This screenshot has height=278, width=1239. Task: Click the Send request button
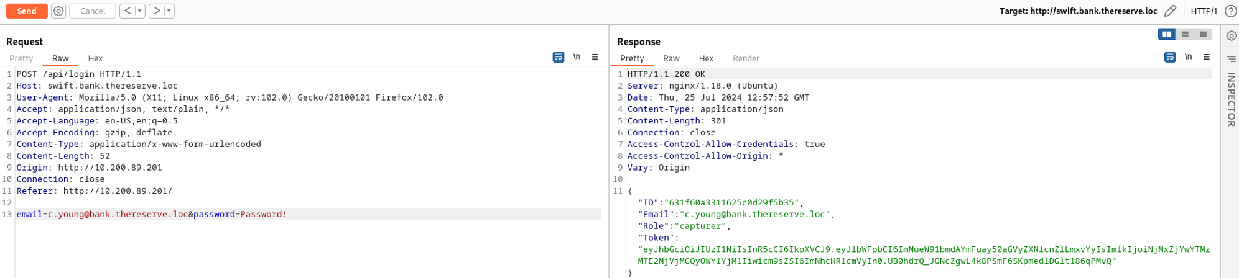(27, 11)
